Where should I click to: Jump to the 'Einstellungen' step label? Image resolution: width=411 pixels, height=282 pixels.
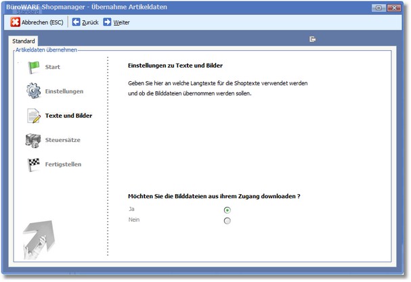(x=64, y=91)
